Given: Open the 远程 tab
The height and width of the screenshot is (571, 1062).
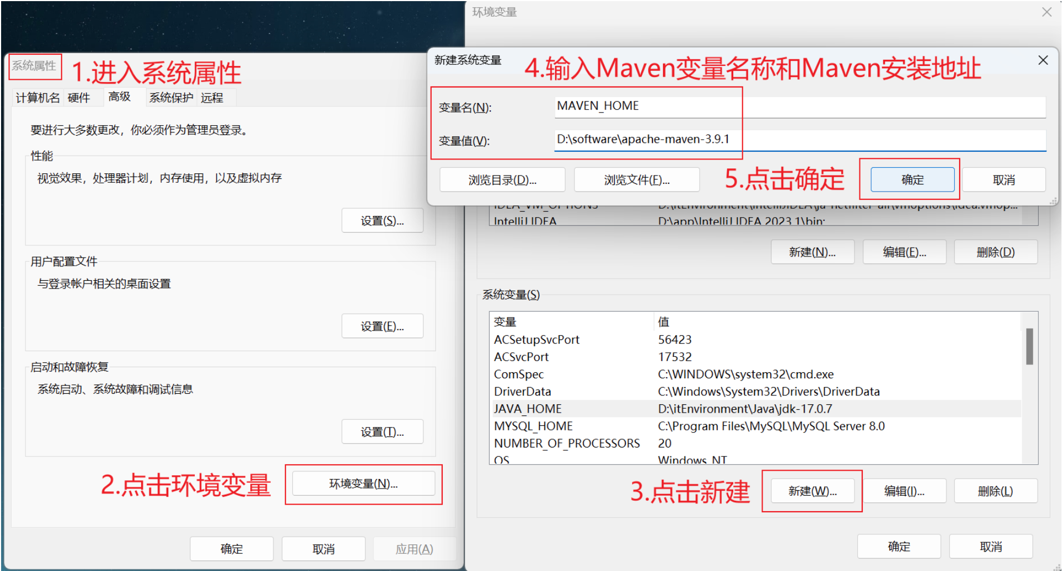Looking at the screenshot, I should [212, 98].
